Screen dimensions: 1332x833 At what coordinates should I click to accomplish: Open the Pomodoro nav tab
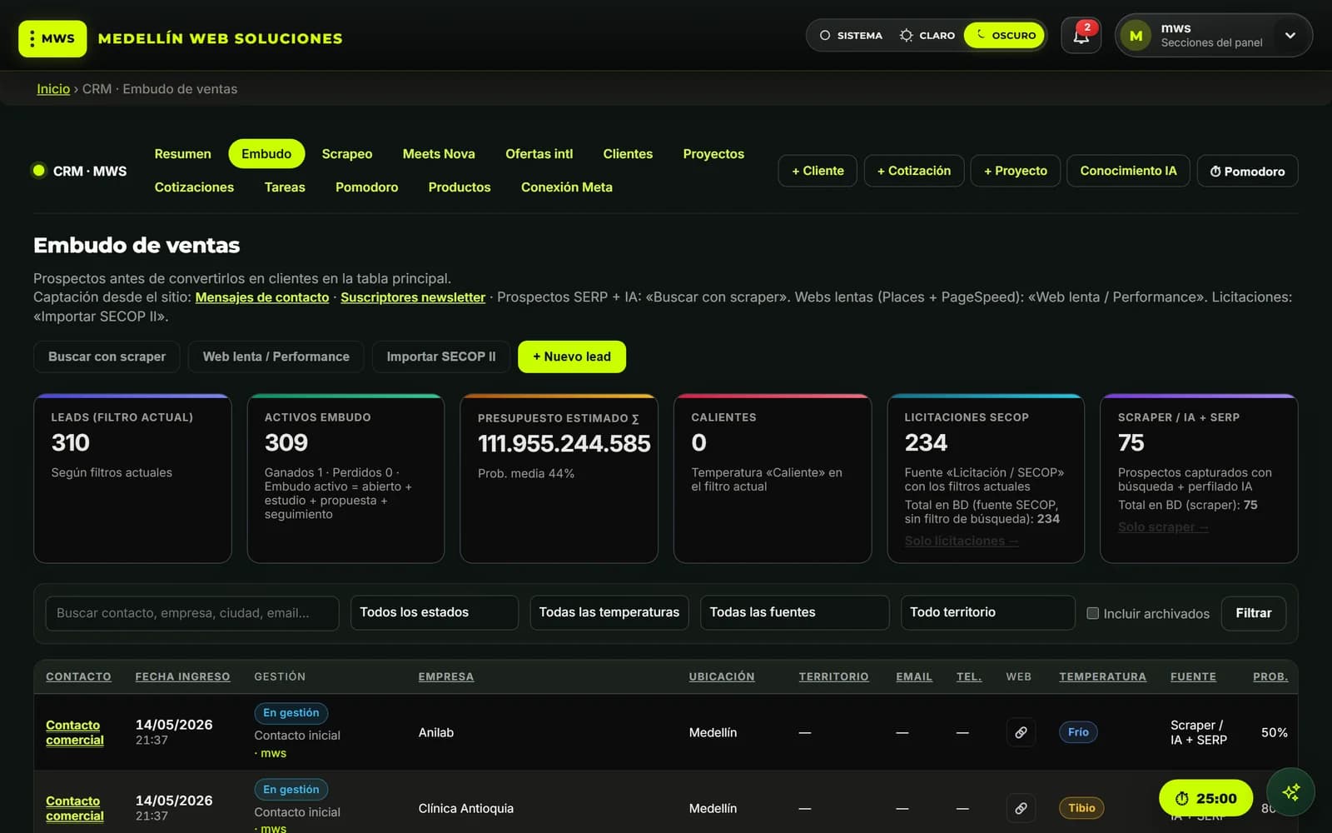366,187
